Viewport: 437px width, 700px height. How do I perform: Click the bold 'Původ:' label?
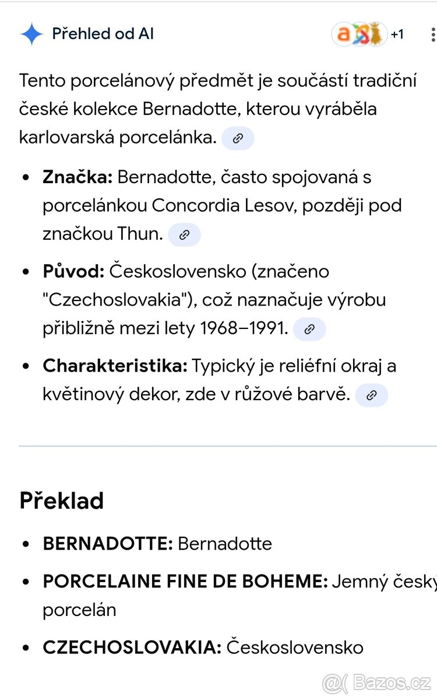point(73,271)
